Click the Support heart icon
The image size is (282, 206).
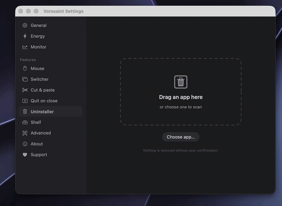[25, 155]
